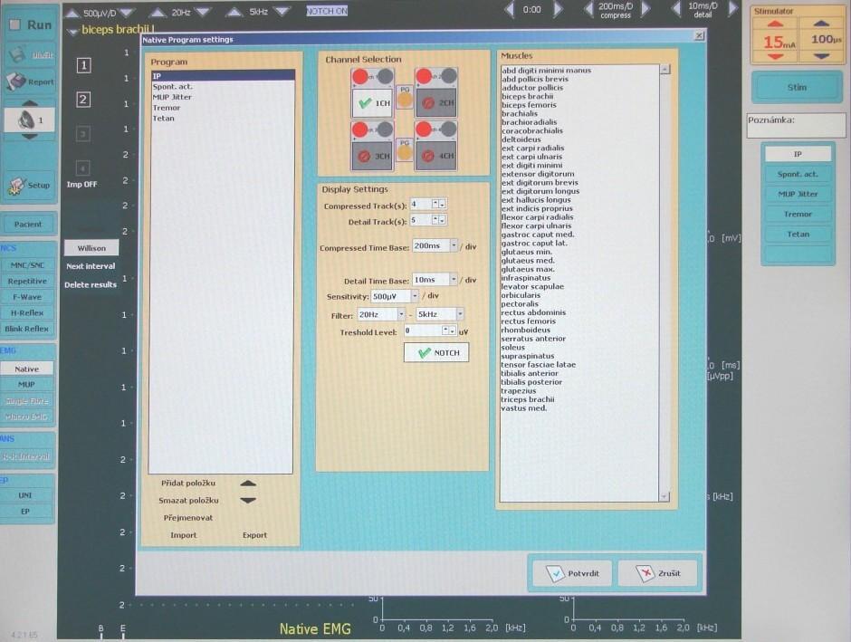Increase stimulator pulse width above 100µs
Viewport: 851px width, 642px height.
822,24
